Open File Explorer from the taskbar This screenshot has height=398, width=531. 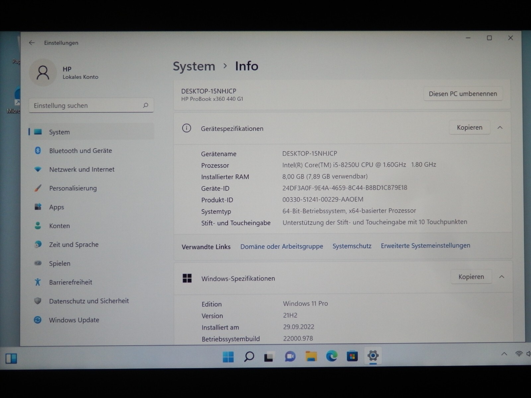pyautogui.click(x=311, y=356)
